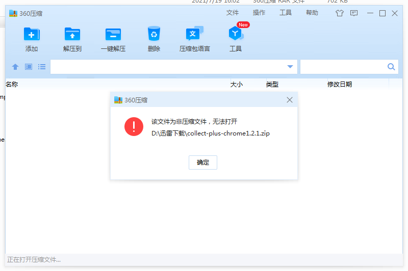Sort by the 类型 column header
The height and width of the screenshot is (271, 408).
(272, 84)
